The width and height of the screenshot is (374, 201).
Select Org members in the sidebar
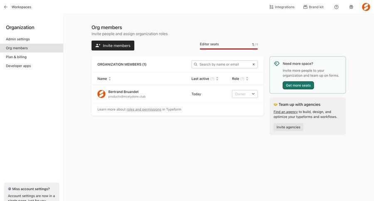pos(32,48)
